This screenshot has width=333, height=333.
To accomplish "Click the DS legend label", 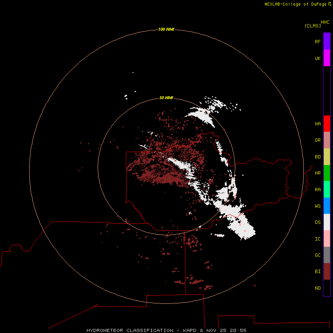I will pos(317,222).
